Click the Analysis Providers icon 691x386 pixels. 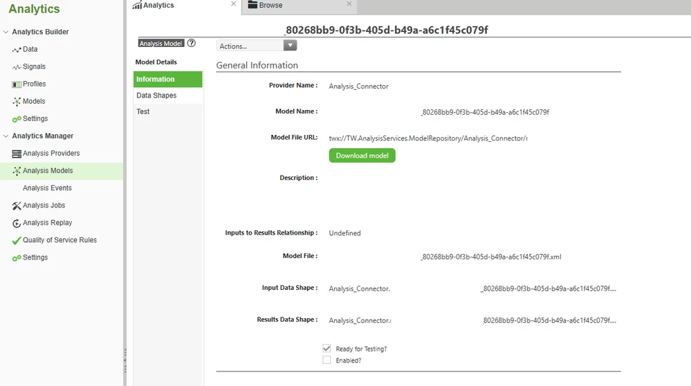click(17, 154)
